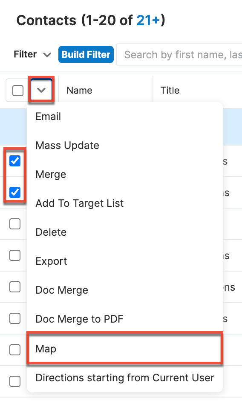Check the row checkbox beside Doc Merge
The image size is (242, 406).
[x=15, y=287]
